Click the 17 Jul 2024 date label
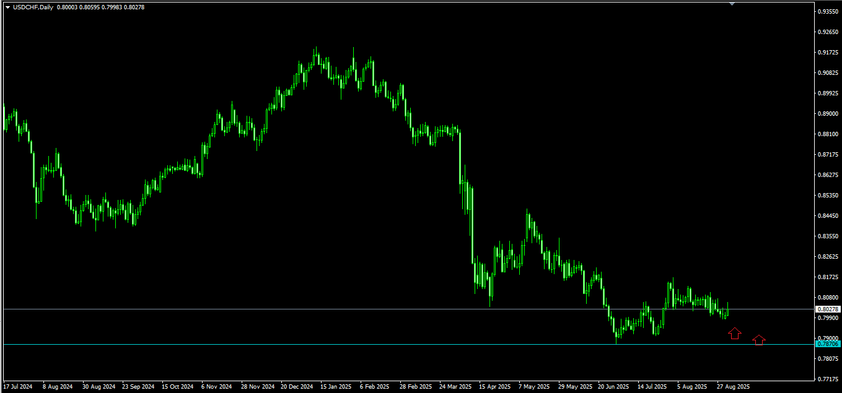The height and width of the screenshot is (393, 842). (17, 387)
